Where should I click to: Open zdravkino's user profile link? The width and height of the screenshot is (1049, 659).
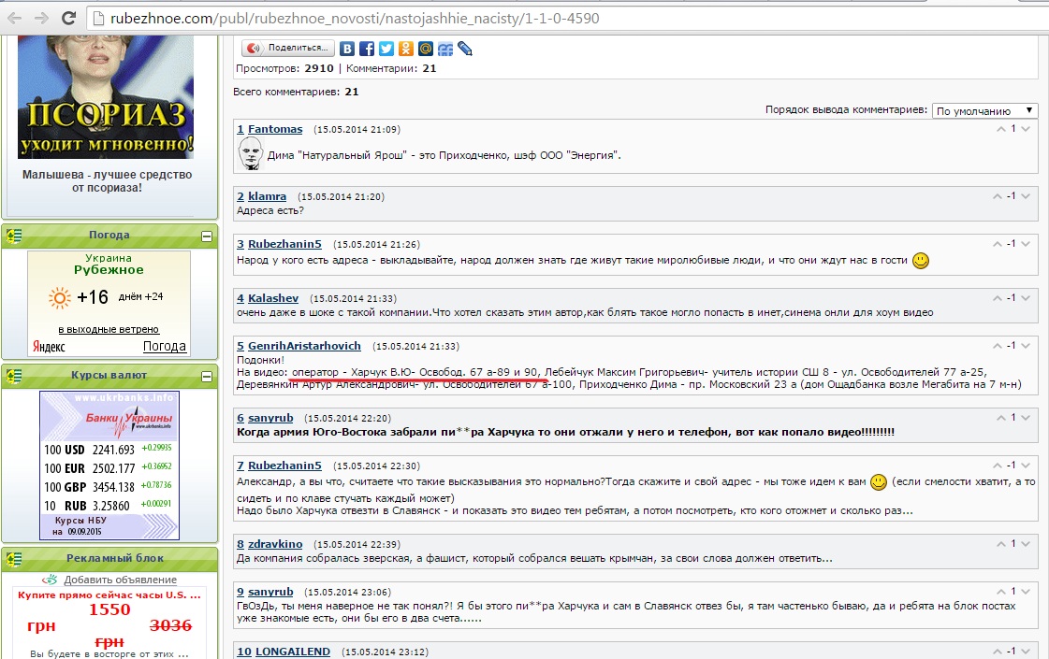[x=275, y=544]
